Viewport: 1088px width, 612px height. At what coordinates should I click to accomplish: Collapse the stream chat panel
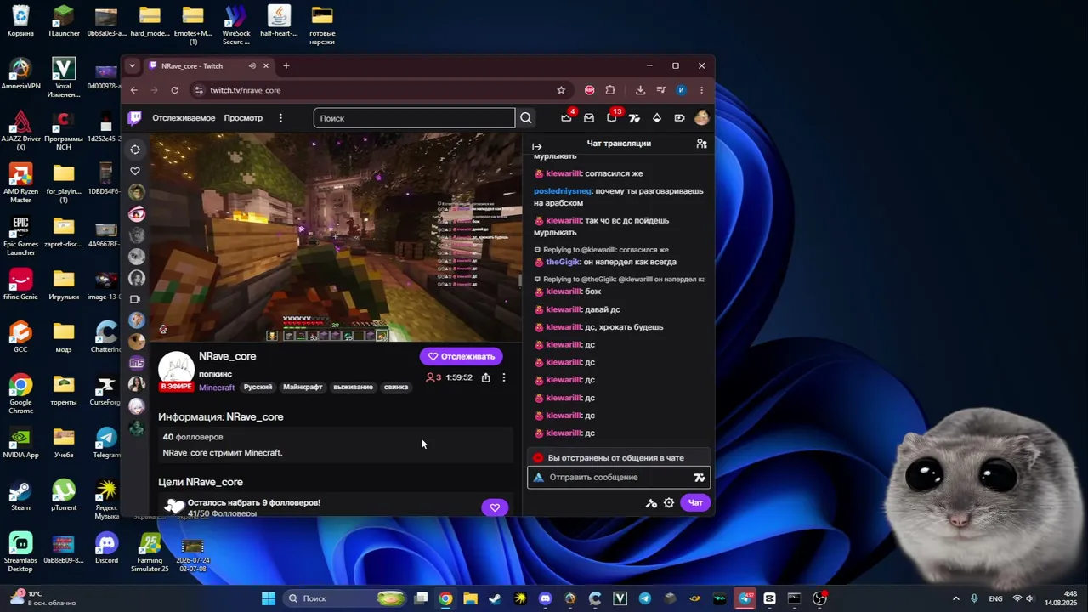click(536, 146)
